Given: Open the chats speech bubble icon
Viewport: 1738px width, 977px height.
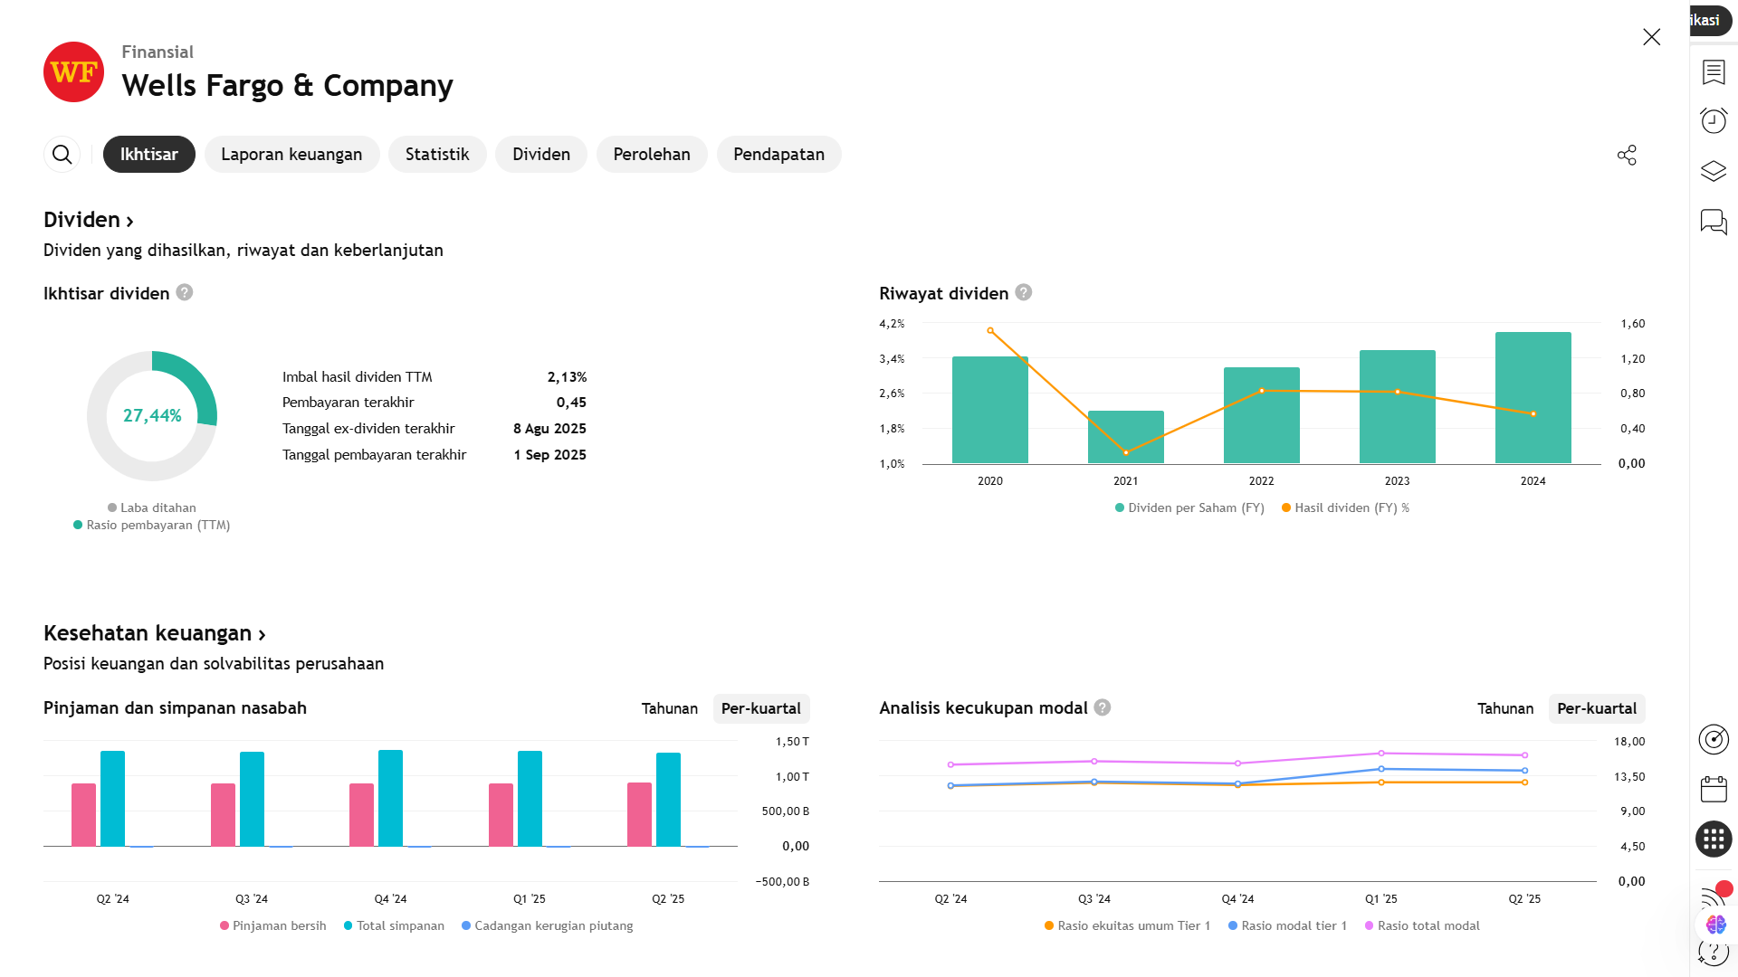Looking at the screenshot, I should pyautogui.click(x=1714, y=222).
